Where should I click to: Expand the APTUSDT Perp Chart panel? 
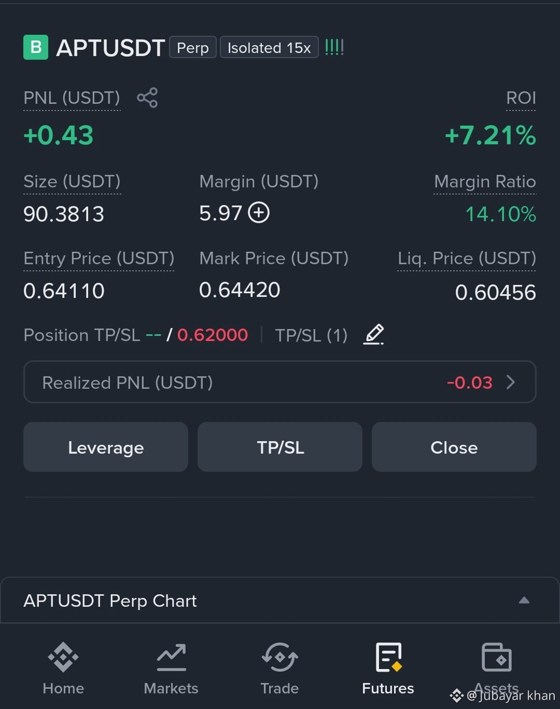524,601
